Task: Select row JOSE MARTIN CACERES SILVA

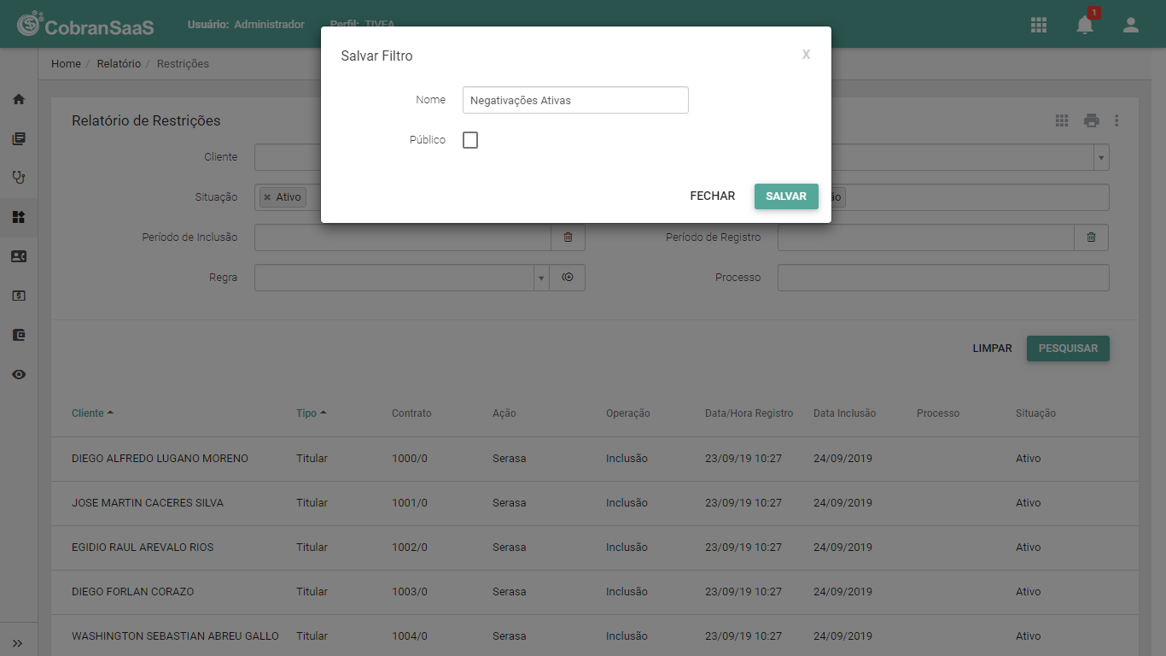Action: (595, 503)
